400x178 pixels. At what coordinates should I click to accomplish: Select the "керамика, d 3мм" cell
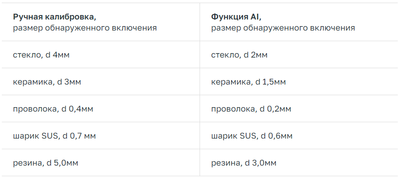47,82
